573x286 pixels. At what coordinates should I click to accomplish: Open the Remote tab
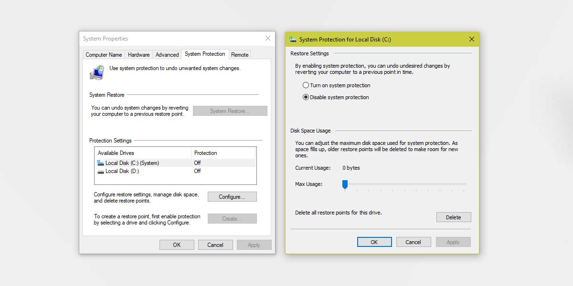click(x=239, y=54)
